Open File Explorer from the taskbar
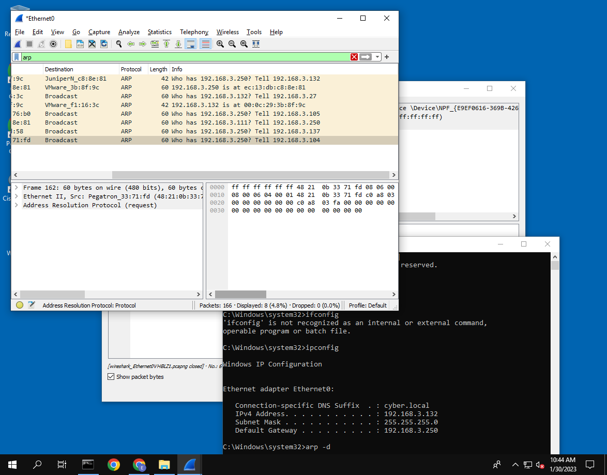Viewport: 607px width, 475px height. 164,465
